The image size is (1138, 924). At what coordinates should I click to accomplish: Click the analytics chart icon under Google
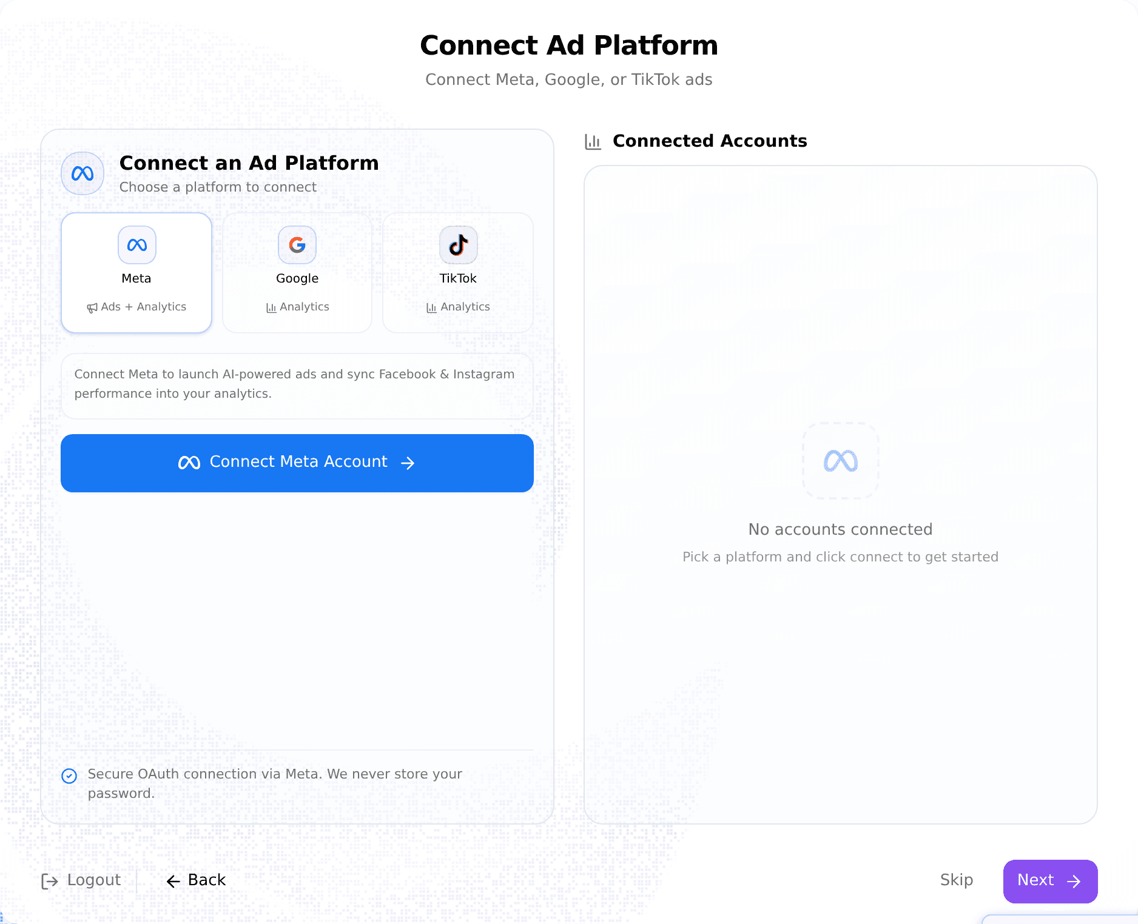point(271,308)
